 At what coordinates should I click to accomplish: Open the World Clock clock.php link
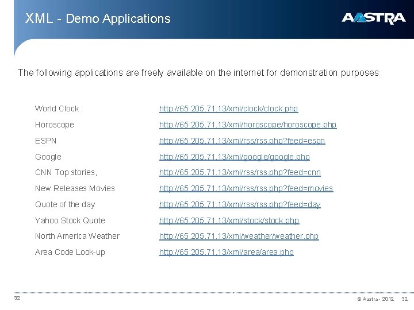(x=229, y=108)
